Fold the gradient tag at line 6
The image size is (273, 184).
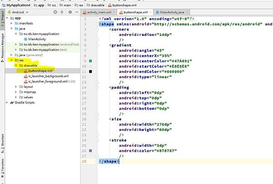point(97,45)
